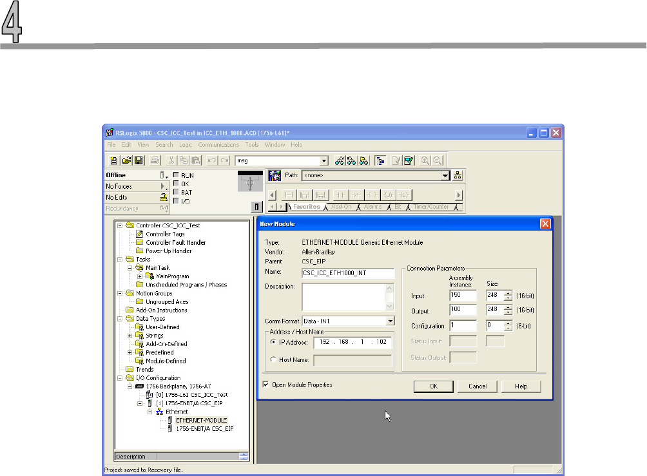Close the New Module dialog
Screen dimensions: 647x476
click(x=545, y=224)
